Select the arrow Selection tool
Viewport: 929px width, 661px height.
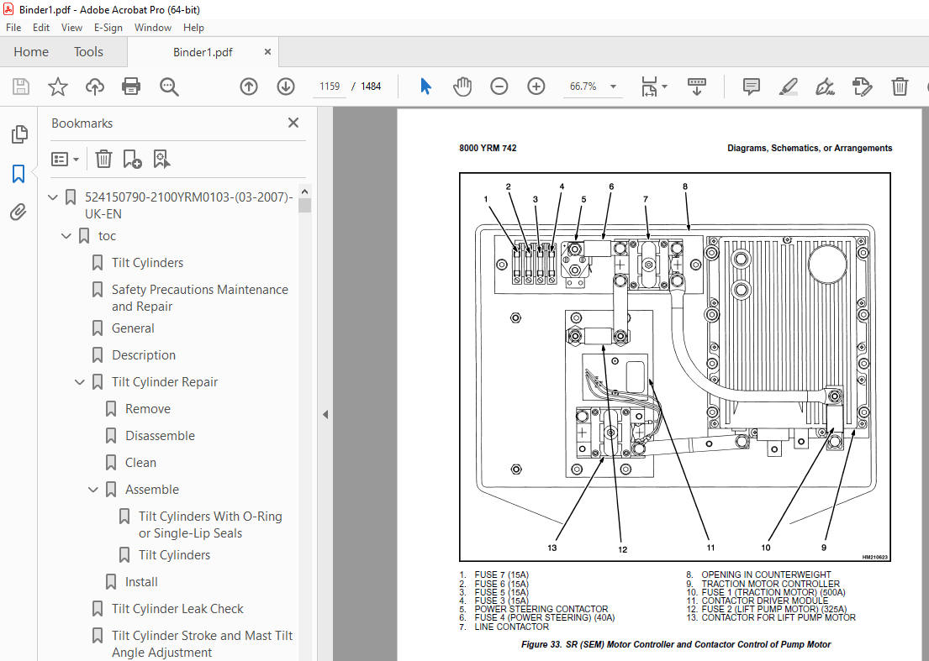click(x=425, y=87)
